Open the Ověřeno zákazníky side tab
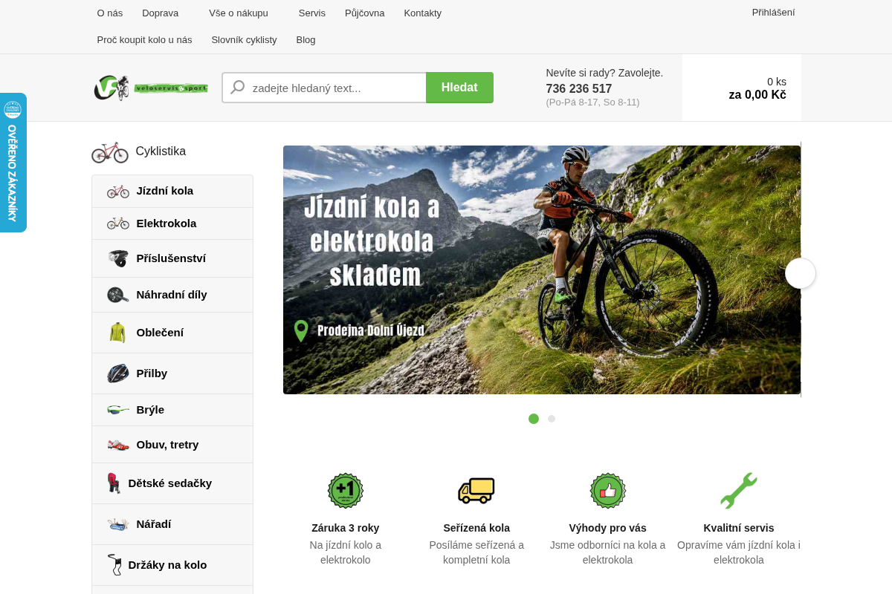Viewport: 892px width, 594px height. 13,163
